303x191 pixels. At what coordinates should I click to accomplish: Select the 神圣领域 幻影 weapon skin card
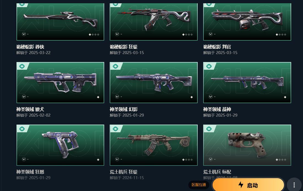click(154, 83)
